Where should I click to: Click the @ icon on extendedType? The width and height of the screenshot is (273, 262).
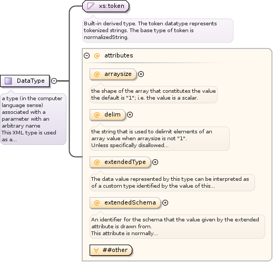point(97,162)
